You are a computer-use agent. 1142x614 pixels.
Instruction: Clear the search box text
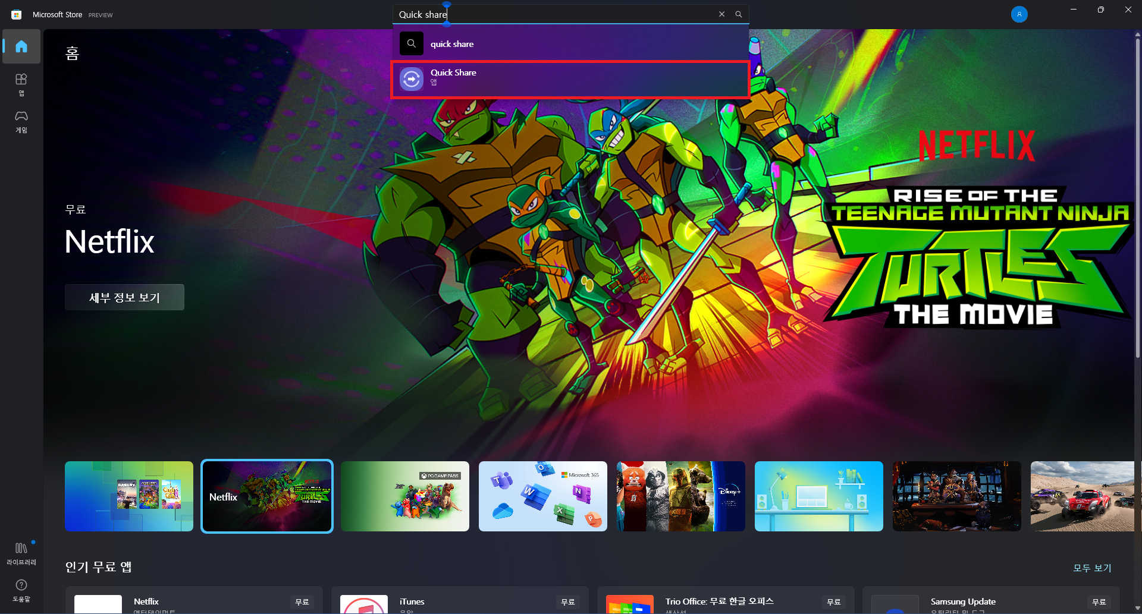tap(721, 14)
